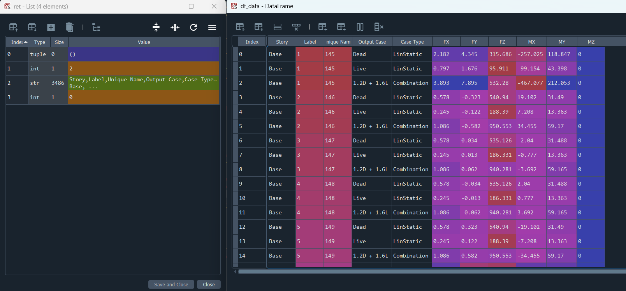Click trash icon in ret list toolbar

pyautogui.click(x=70, y=27)
